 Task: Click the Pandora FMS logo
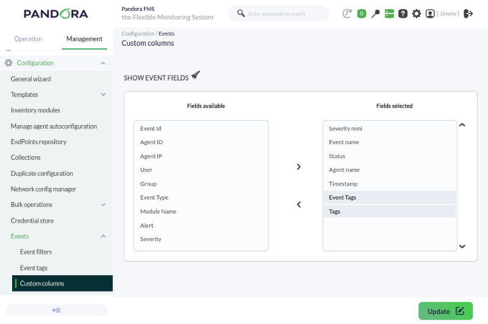tap(56, 13)
